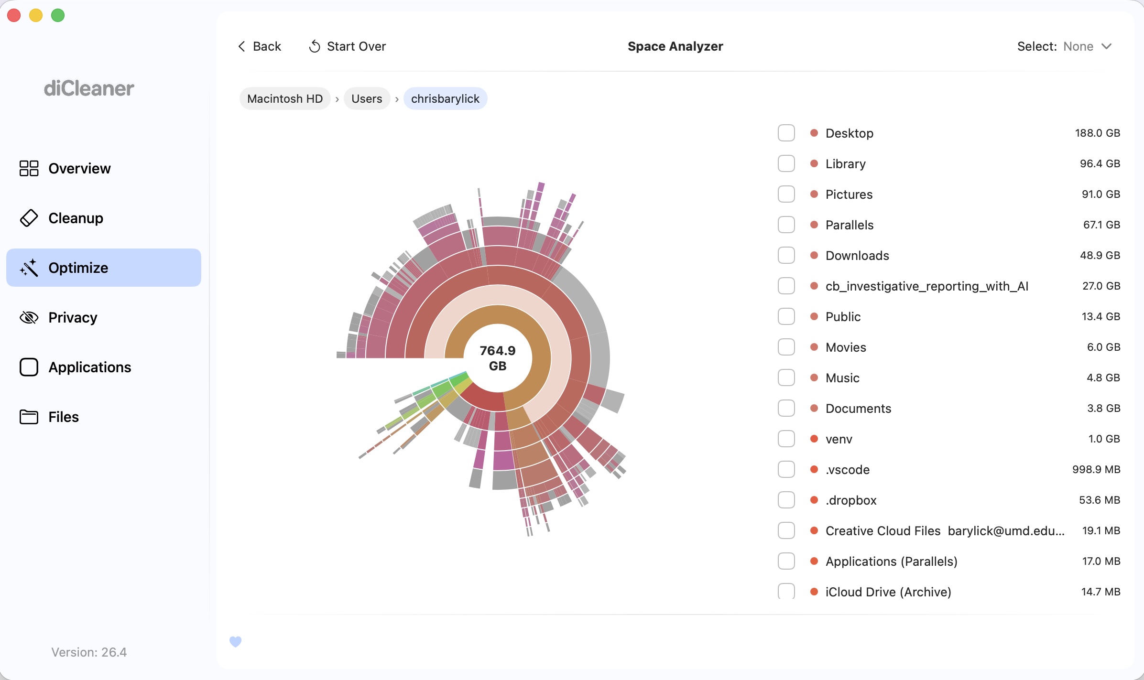Check the Desktop folder checkbox

tap(786, 133)
